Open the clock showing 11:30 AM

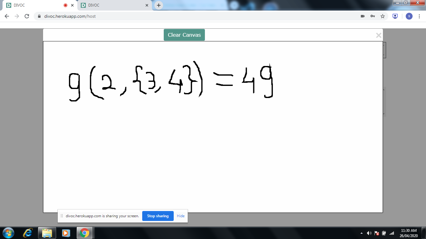tap(409, 233)
